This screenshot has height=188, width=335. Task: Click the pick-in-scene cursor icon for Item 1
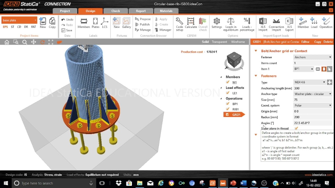click(330, 69)
